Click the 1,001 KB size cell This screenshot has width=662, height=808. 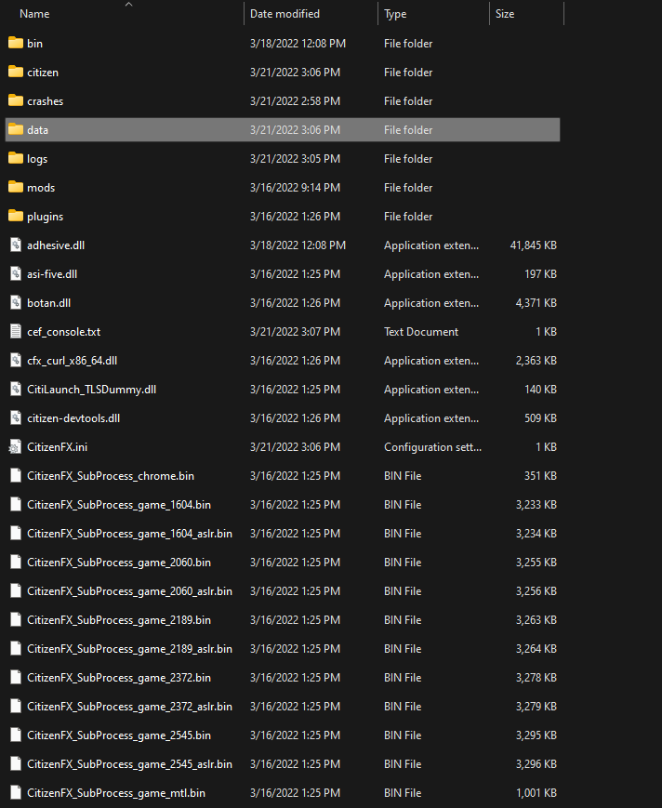point(536,793)
